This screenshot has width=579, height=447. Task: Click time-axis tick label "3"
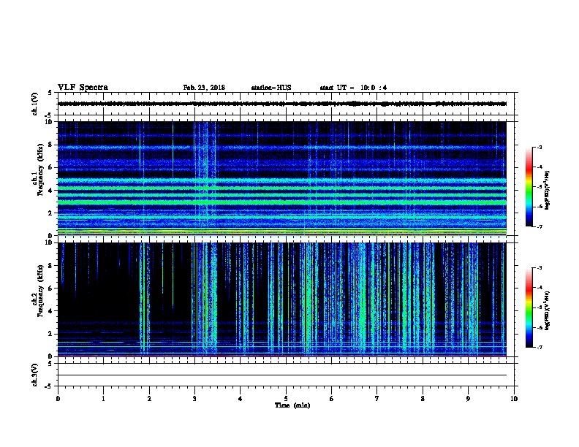pyautogui.click(x=194, y=399)
